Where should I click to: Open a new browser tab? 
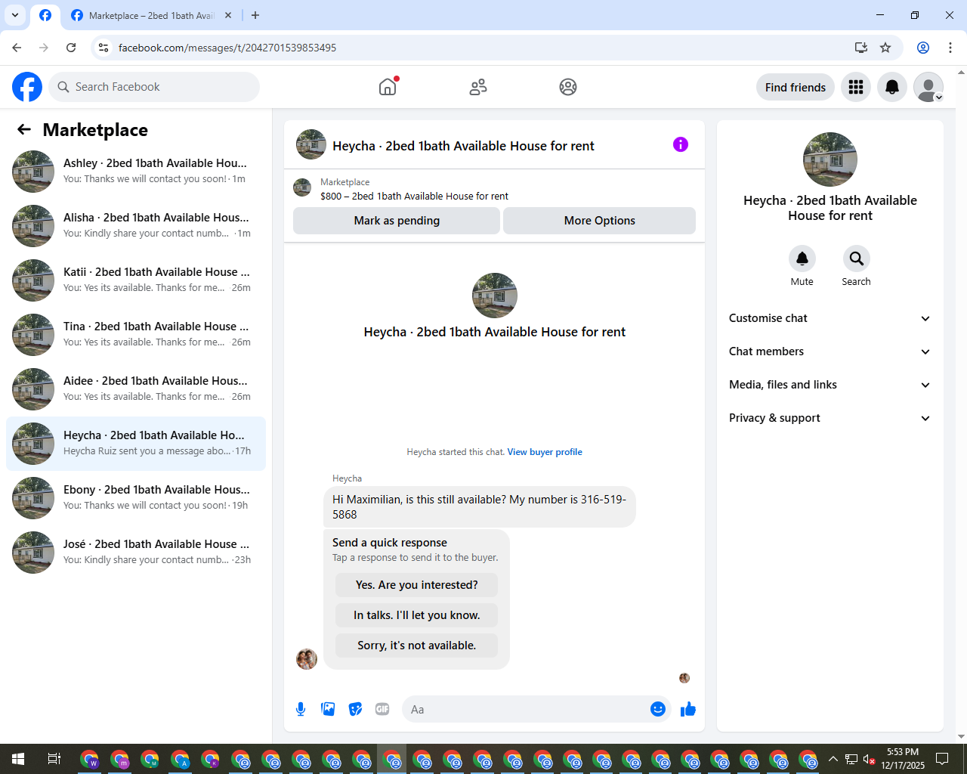(255, 15)
